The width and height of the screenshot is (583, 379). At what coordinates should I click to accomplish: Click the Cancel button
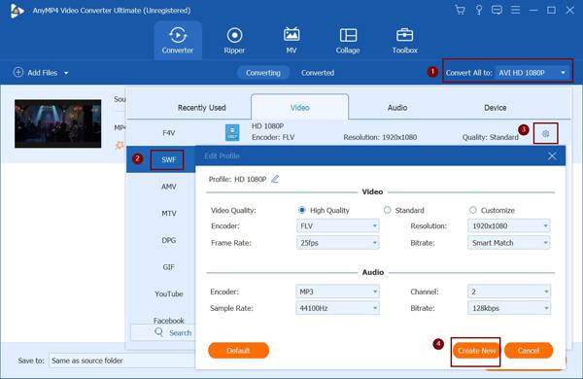click(x=529, y=351)
